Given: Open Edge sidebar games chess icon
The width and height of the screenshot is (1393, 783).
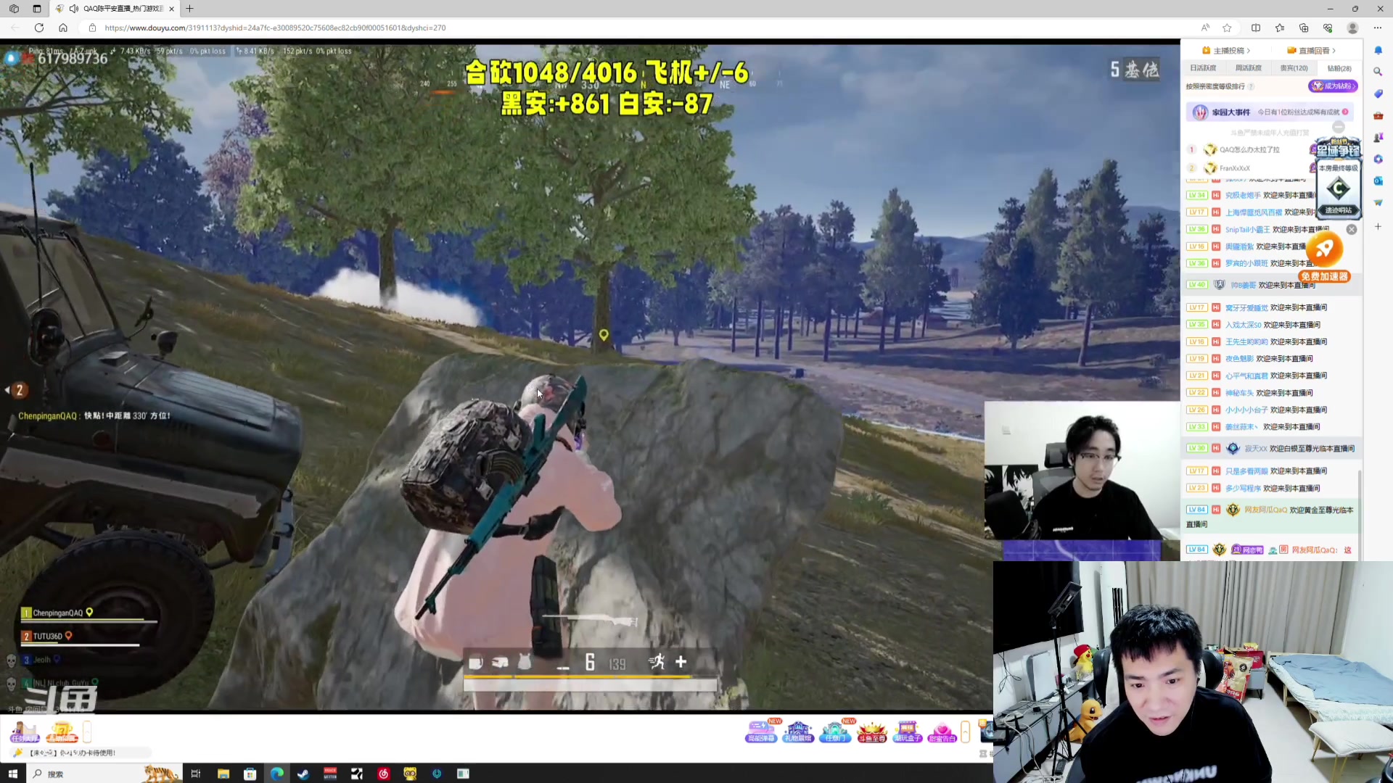Looking at the screenshot, I should click(1378, 137).
